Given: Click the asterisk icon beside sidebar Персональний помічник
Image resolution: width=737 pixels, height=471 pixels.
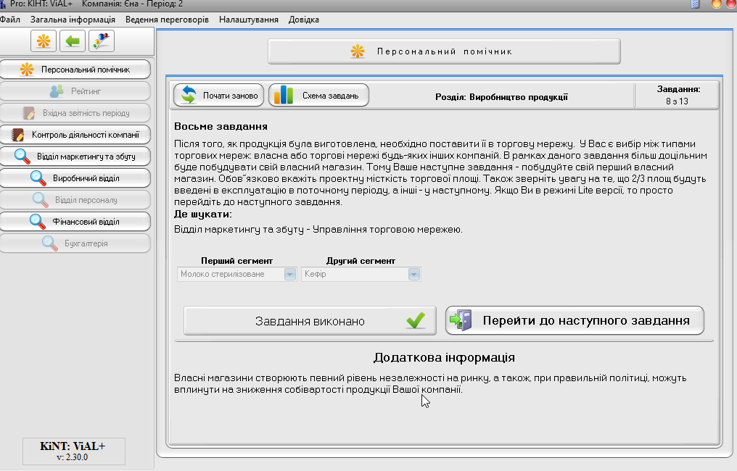Looking at the screenshot, I should 27,70.
